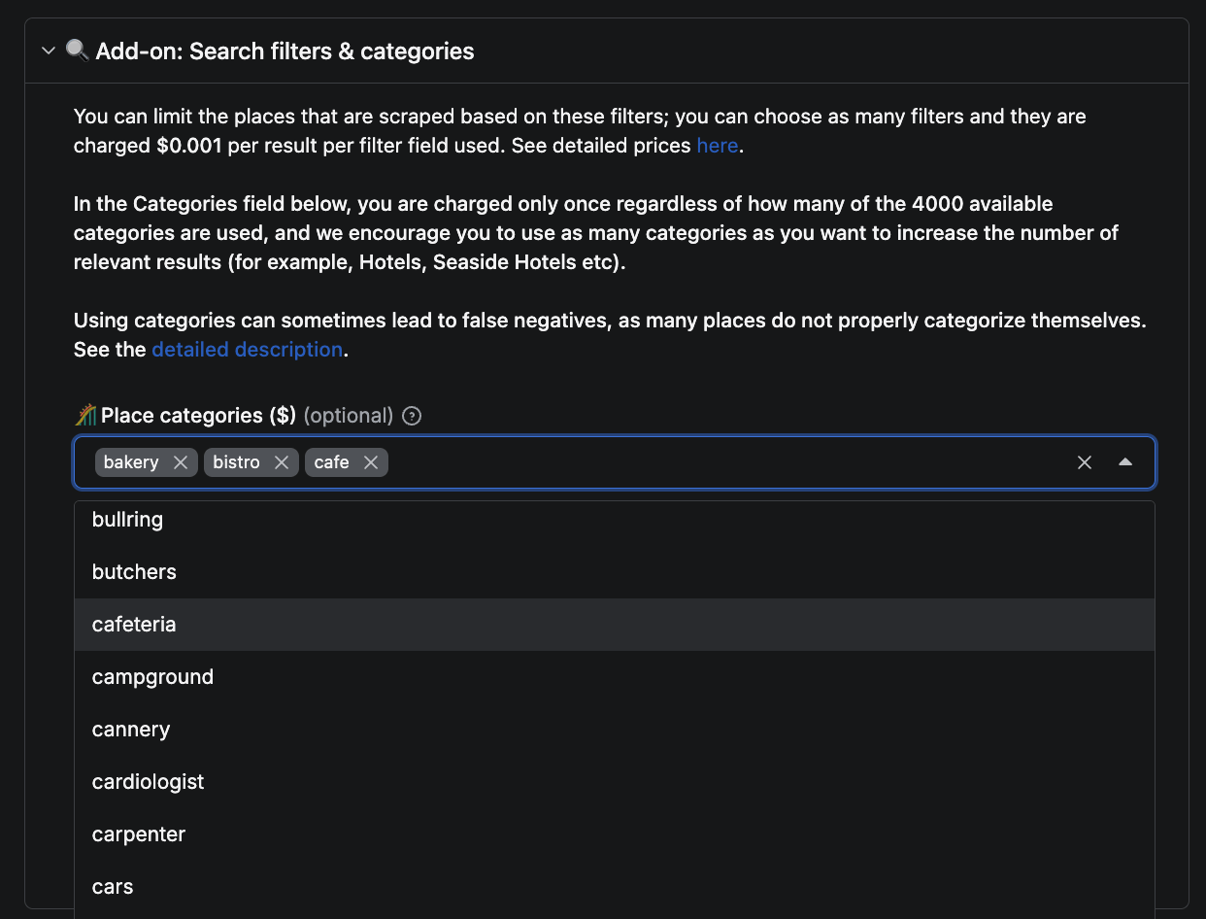Click the magnifier icon in section header

coord(78,51)
